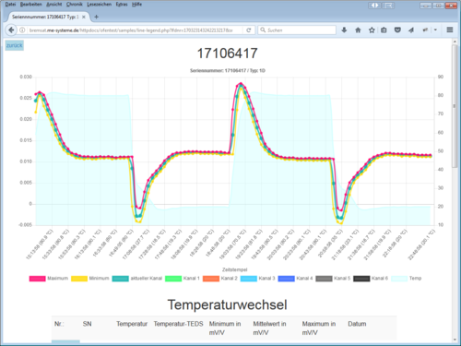The height and width of the screenshot is (346, 461).
Task: Click the 17106417 page heading
Action: point(227,54)
